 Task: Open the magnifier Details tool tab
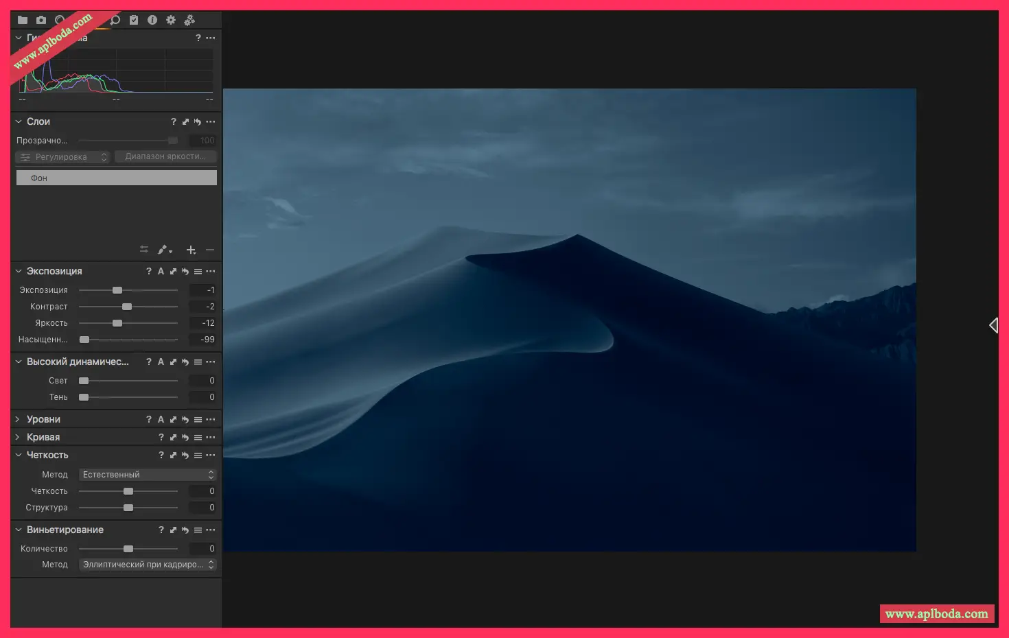[x=115, y=20]
